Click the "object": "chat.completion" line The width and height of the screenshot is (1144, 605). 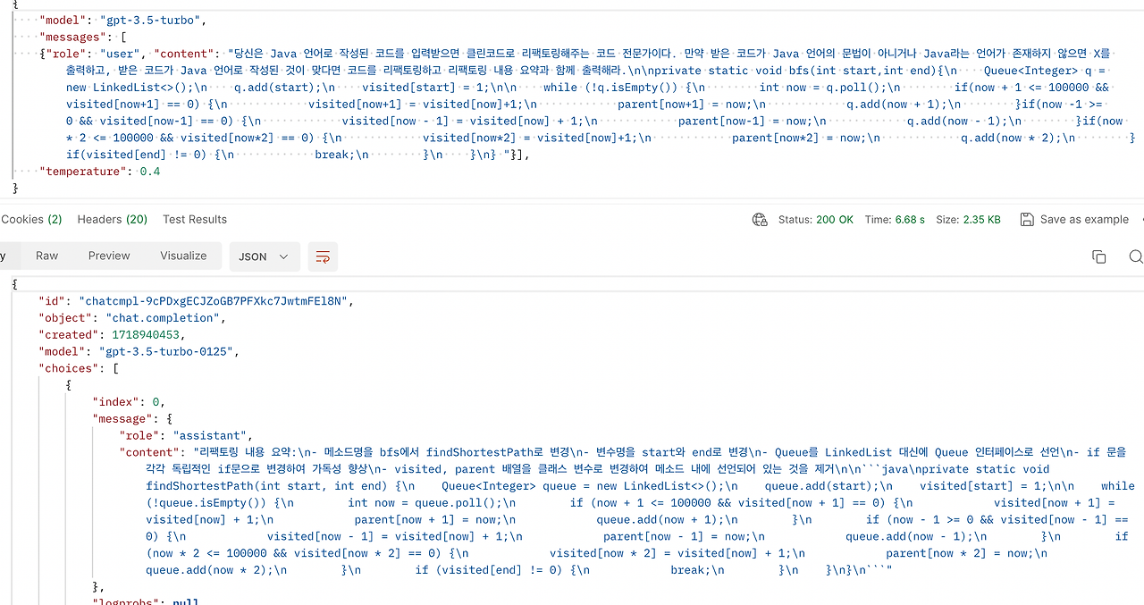[x=132, y=318]
